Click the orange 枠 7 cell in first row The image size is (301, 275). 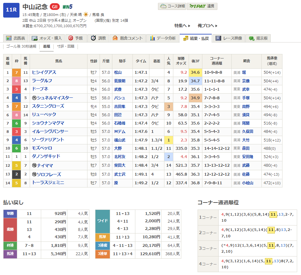17,73
